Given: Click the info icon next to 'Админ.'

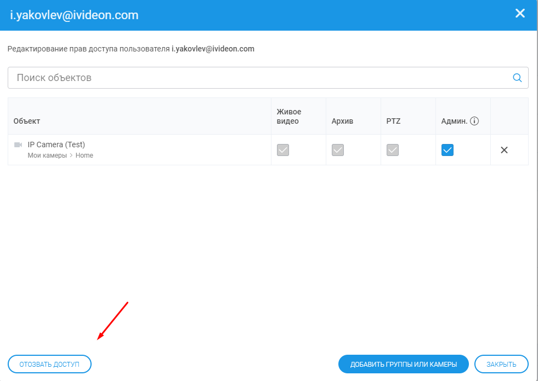Looking at the screenshot, I should 474,121.
